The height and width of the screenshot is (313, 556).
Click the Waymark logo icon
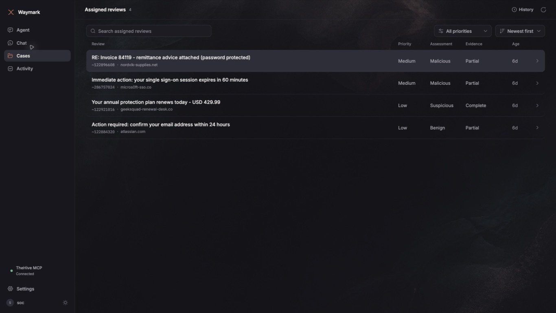coord(11,12)
